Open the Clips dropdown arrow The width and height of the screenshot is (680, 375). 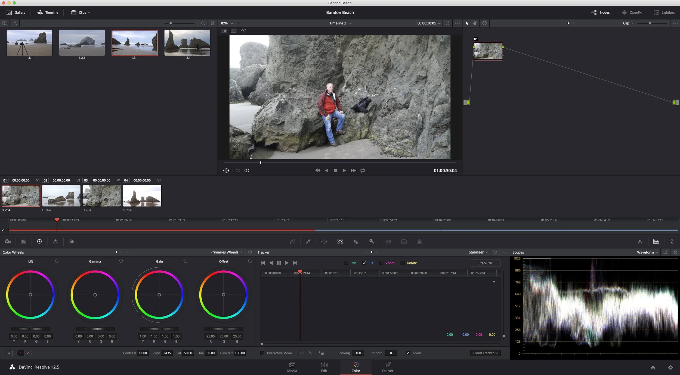tap(89, 12)
